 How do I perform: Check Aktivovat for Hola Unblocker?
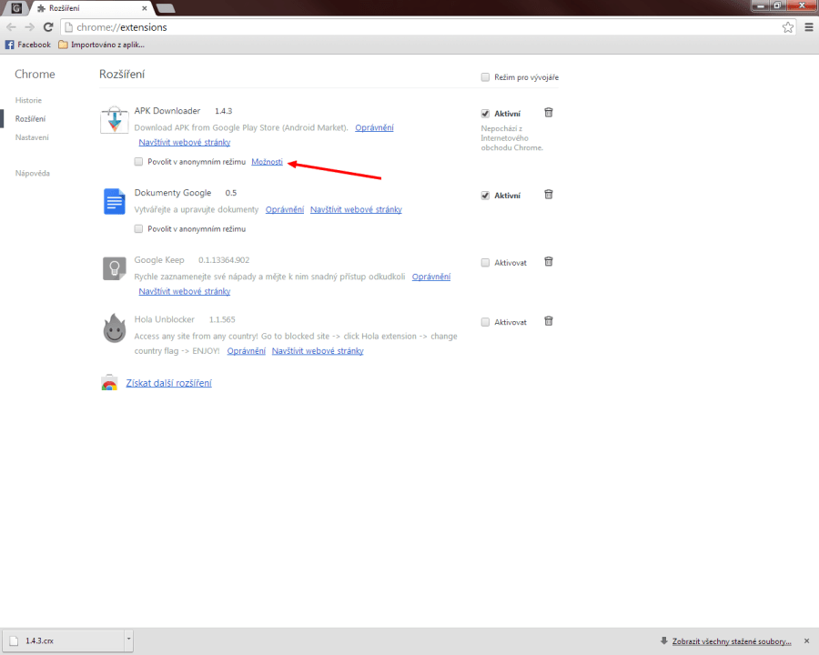click(485, 322)
